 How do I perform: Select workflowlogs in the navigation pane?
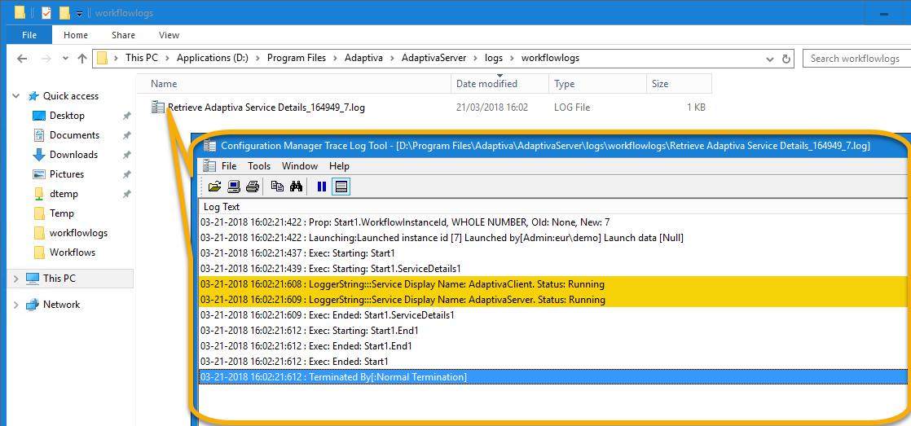click(x=78, y=233)
